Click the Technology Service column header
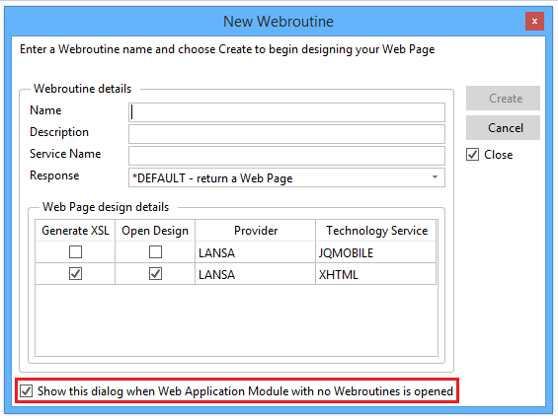Screen dimensions: 558x419 click(376, 231)
